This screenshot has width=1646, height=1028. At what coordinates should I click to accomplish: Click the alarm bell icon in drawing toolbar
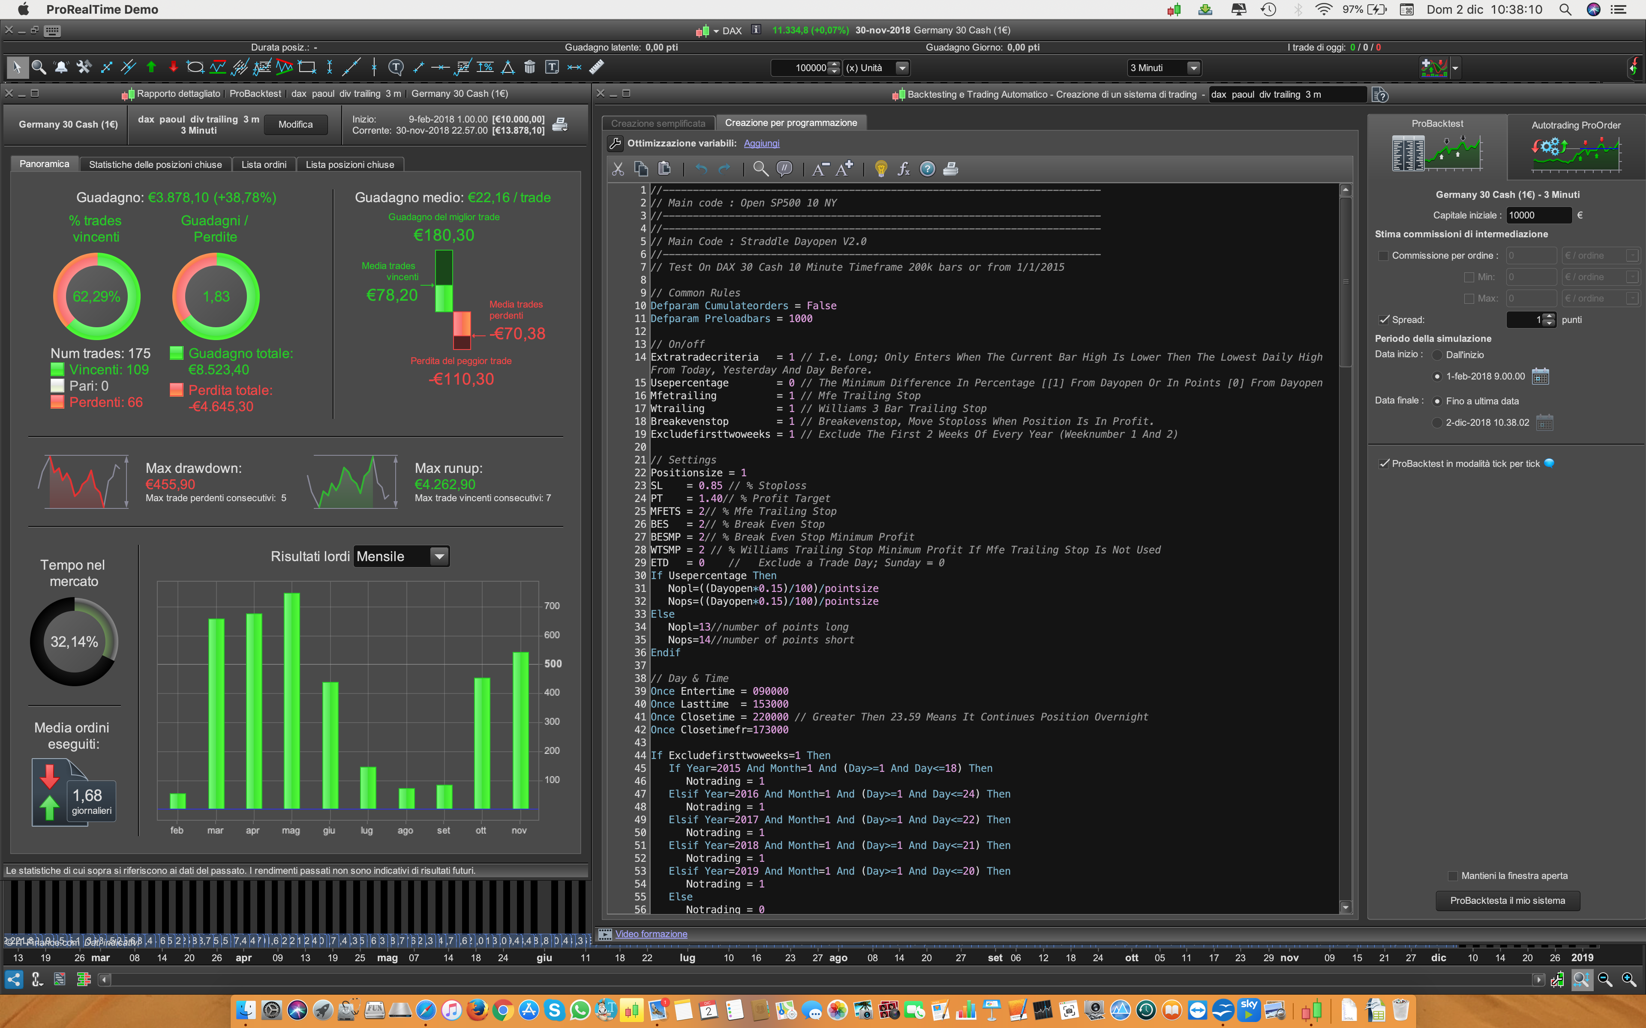click(x=61, y=67)
